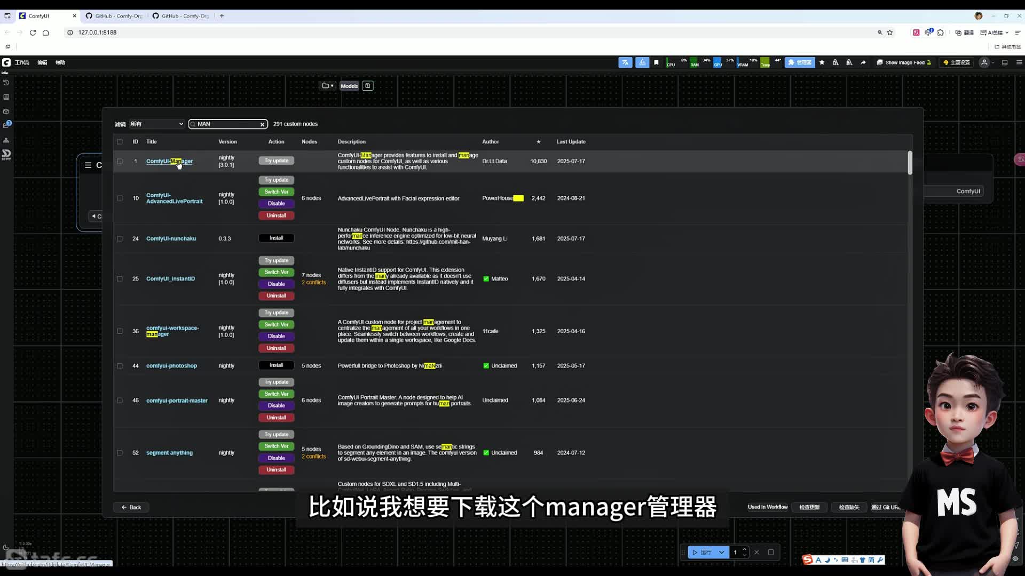Click Disable for comfyui-workspace-manager
The width and height of the screenshot is (1025, 576).
coord(277,336)
